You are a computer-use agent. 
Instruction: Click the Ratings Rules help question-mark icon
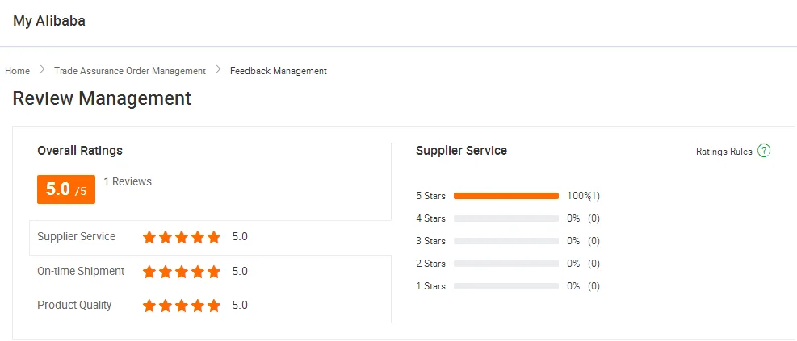764,151
